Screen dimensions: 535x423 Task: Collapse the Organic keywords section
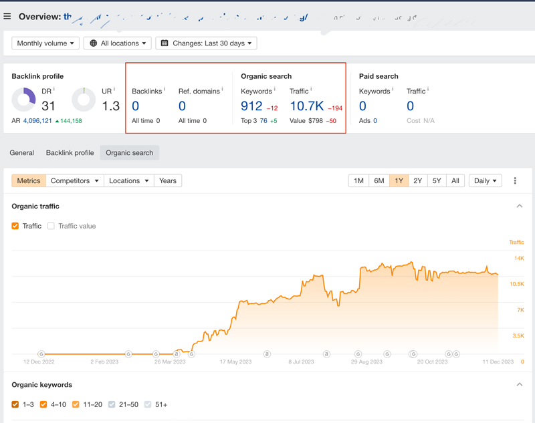(x=520, y=384)
